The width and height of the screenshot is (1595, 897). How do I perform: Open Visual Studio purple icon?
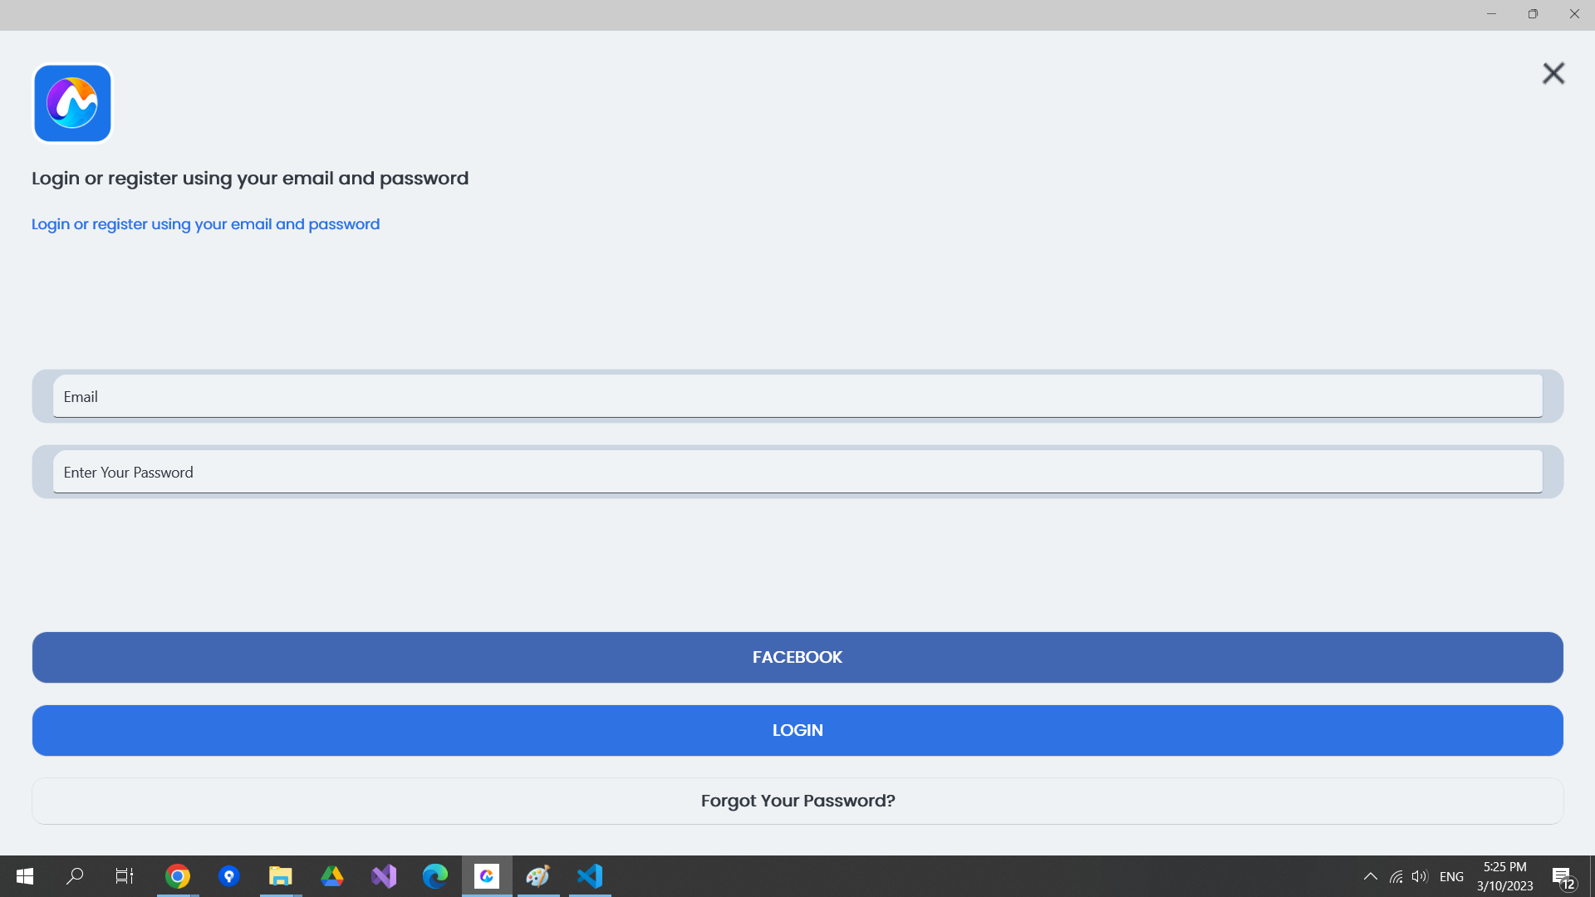(384, 876)
